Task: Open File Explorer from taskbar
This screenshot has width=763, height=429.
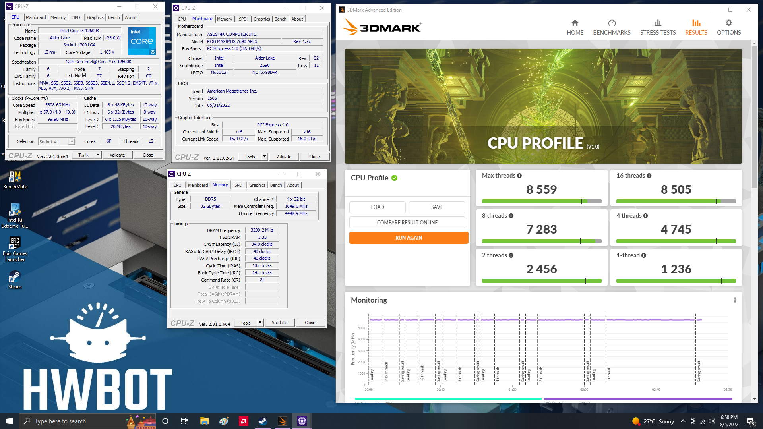Action: coord(204,421)
